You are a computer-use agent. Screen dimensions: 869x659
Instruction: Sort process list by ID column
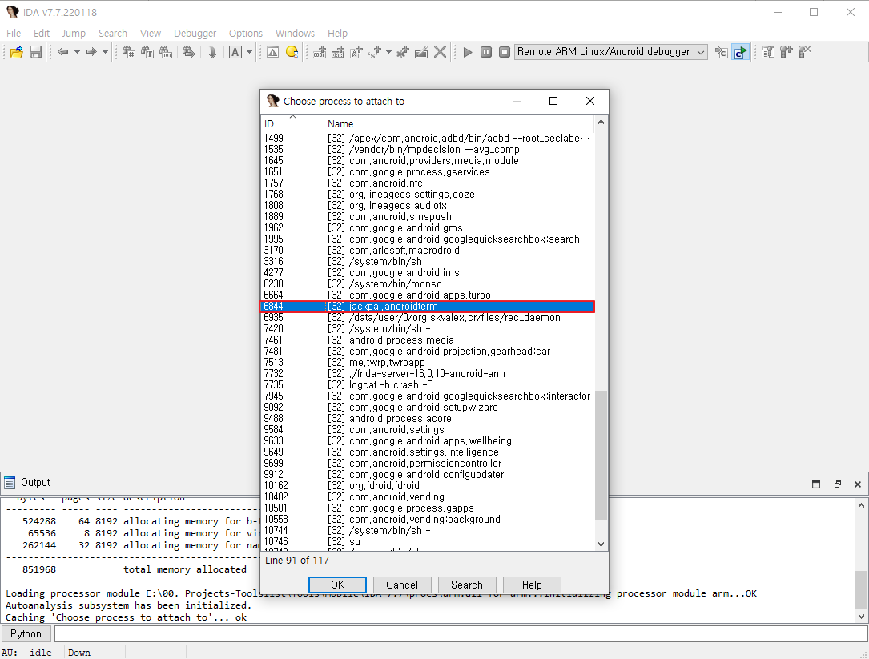coord(292,123)
